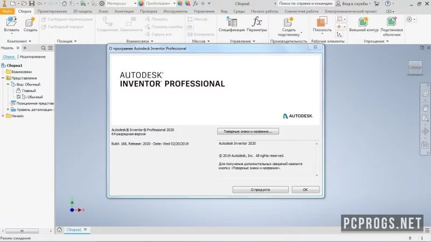
Task: Click the work point icon in Рабочие элементы
Action: 339,26
